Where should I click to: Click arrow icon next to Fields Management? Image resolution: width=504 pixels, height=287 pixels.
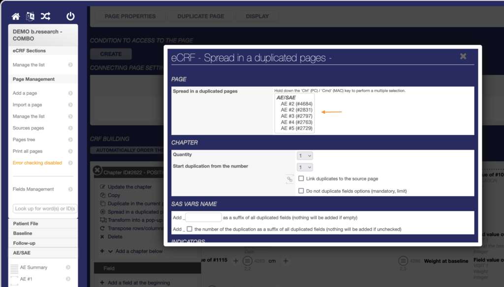click(x=70, y=189)
